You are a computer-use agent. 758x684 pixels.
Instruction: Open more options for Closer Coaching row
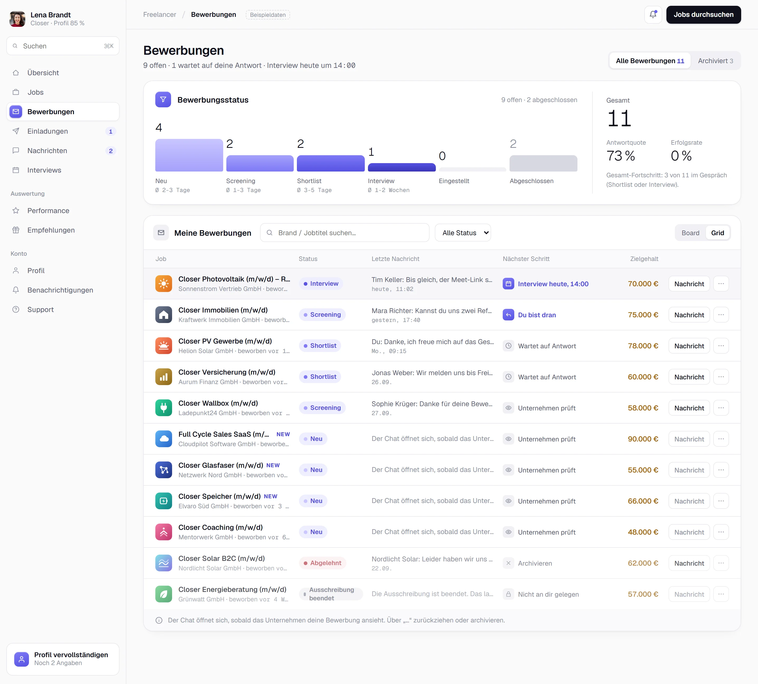(721, 532)
